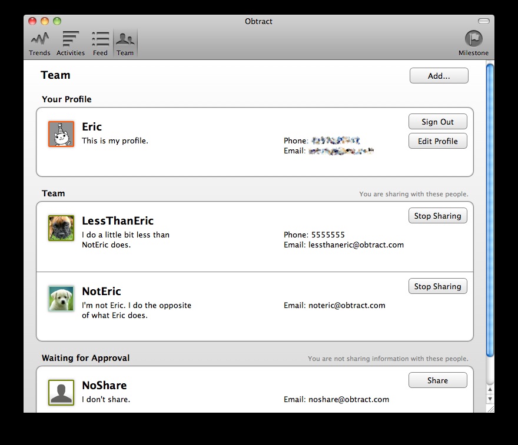Viewport: 518px width, 445px height.
Task: Show the Feed list
Action: click(100, 44)
